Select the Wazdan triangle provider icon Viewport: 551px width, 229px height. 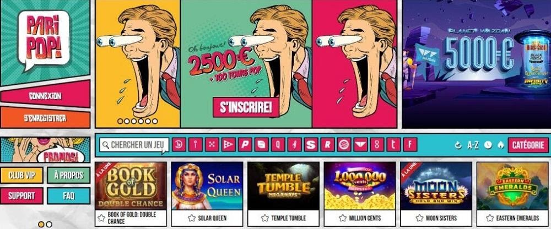click(x=360, y=144)
